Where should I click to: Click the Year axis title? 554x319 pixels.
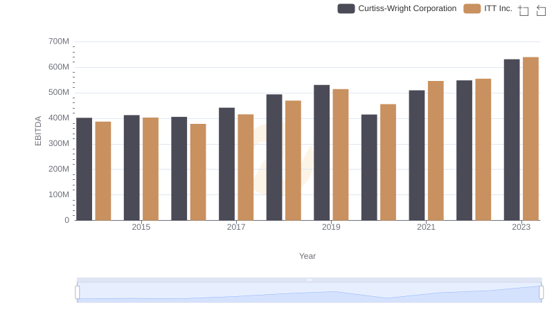[307, 256]
